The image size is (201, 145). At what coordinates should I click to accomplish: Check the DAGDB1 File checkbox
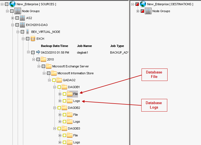[64, 94]
